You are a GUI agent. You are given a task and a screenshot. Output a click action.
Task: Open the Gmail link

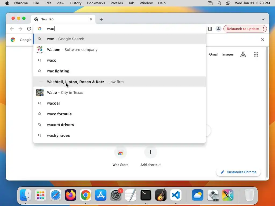(214, 54)
